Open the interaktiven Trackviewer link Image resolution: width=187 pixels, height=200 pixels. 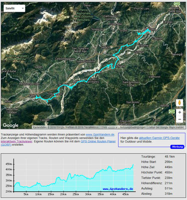(16, 141)
